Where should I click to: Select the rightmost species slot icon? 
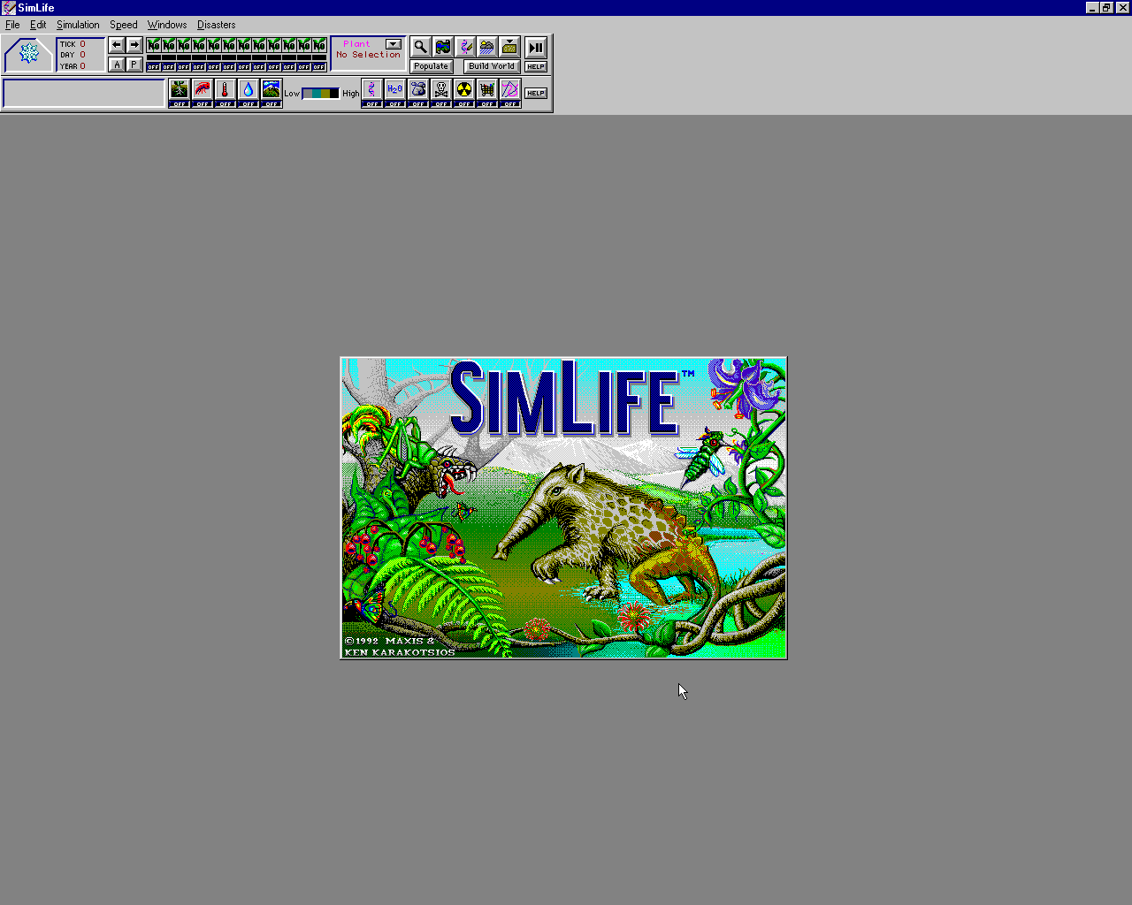click(319, 45)
